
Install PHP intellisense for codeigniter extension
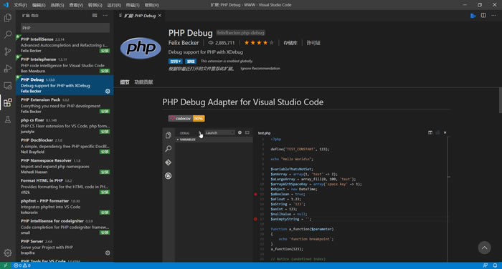pyautogui.click(x=105, y=233)
